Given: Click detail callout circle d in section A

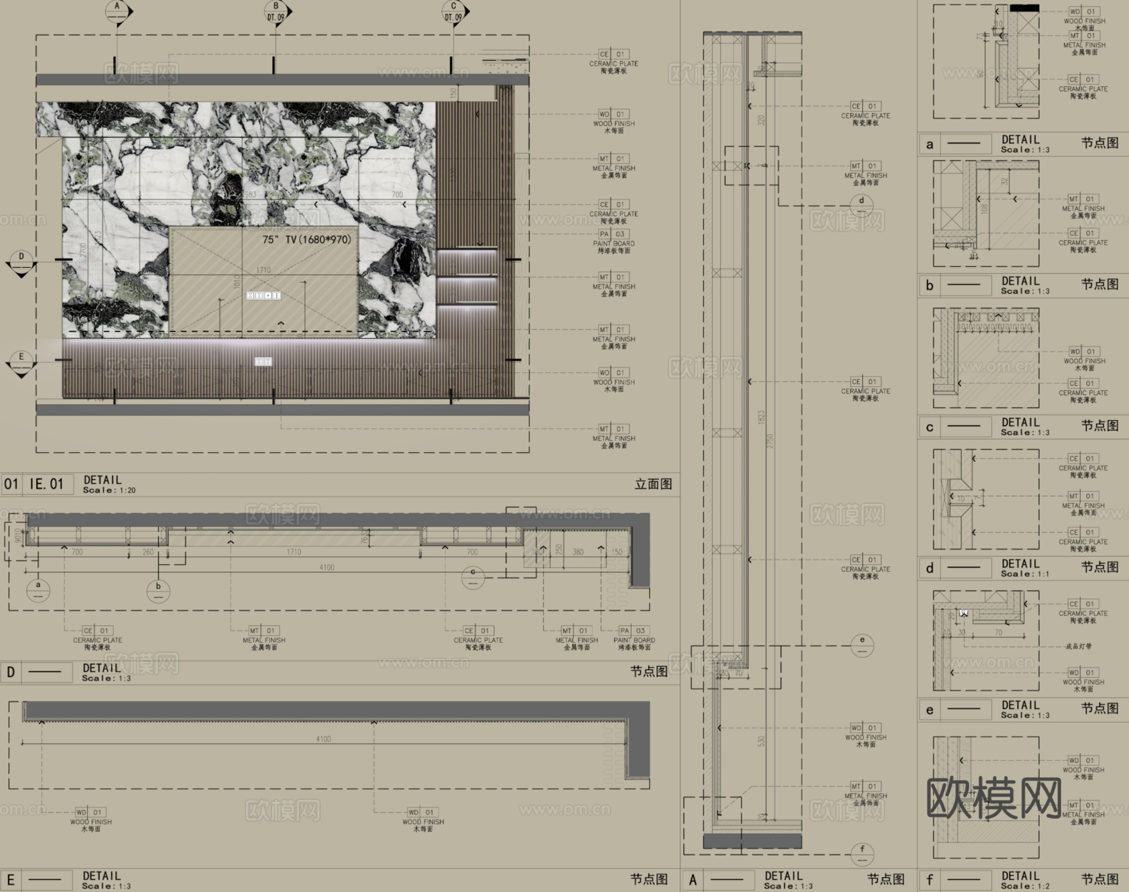Looking at the screenshot, I should click(862, 206).
